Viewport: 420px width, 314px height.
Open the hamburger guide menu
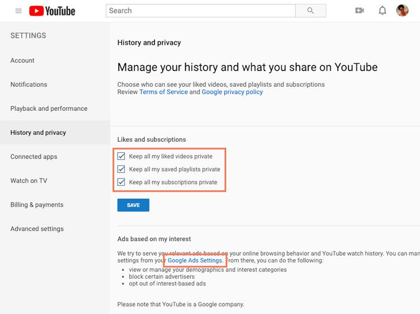(x=18, y=11)
